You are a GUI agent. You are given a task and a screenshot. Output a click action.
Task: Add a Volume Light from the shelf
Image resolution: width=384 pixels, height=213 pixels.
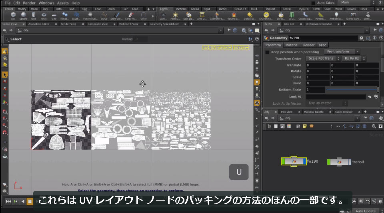[234, 16]
